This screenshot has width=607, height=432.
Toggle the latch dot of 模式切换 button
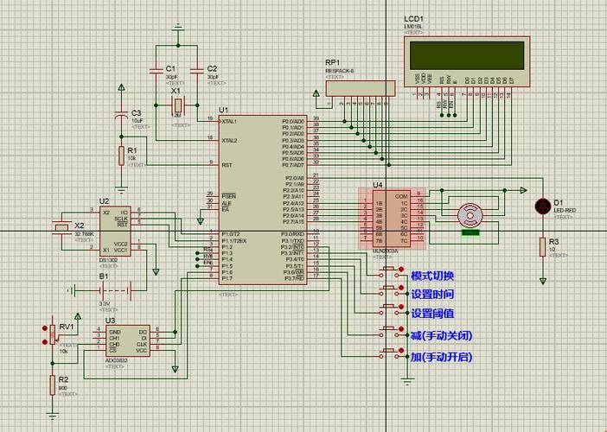[x=401, y=269]
